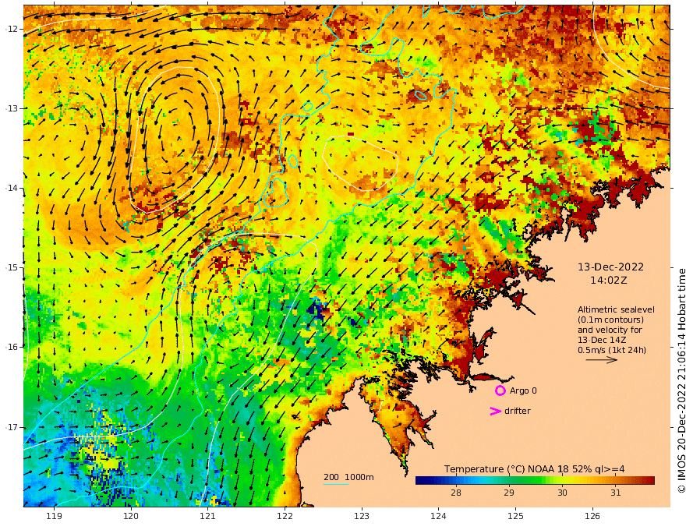Click latitude axis label -14
Viewport: 686px width, 530px height.
click(x=12, y=188)
